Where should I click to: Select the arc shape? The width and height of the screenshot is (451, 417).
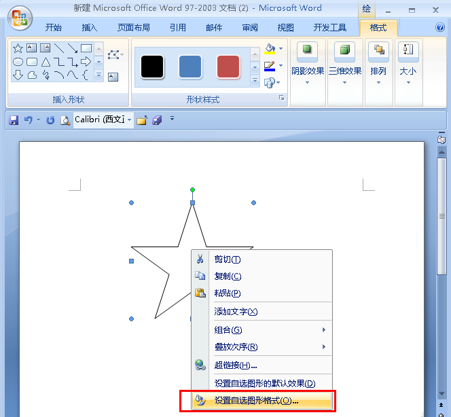(x=59, y=75)
